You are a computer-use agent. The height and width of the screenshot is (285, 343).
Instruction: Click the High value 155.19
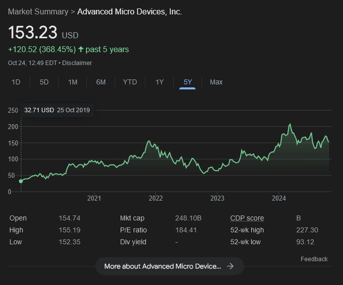(69, 230)
